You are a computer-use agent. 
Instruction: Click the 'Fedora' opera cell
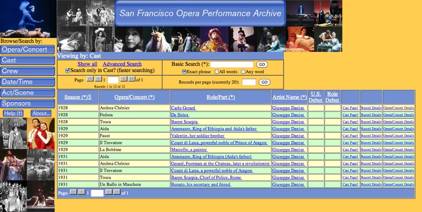point(135,115)
